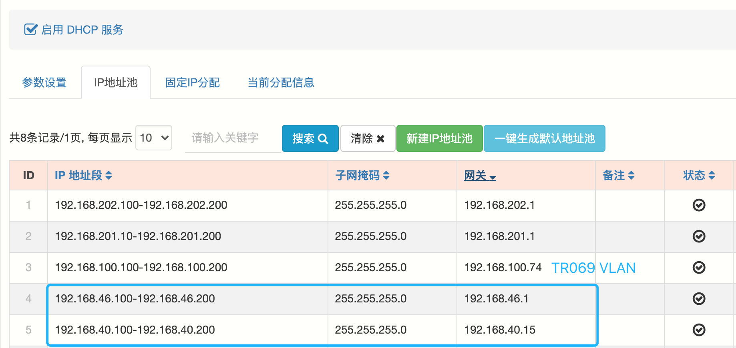The height and width of the screenshot is (348, 736).
Task: Open the 固定IP分配 tab
Action: [x=193, y=83]
